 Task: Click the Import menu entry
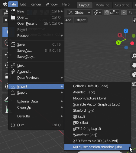pos(36,86)
